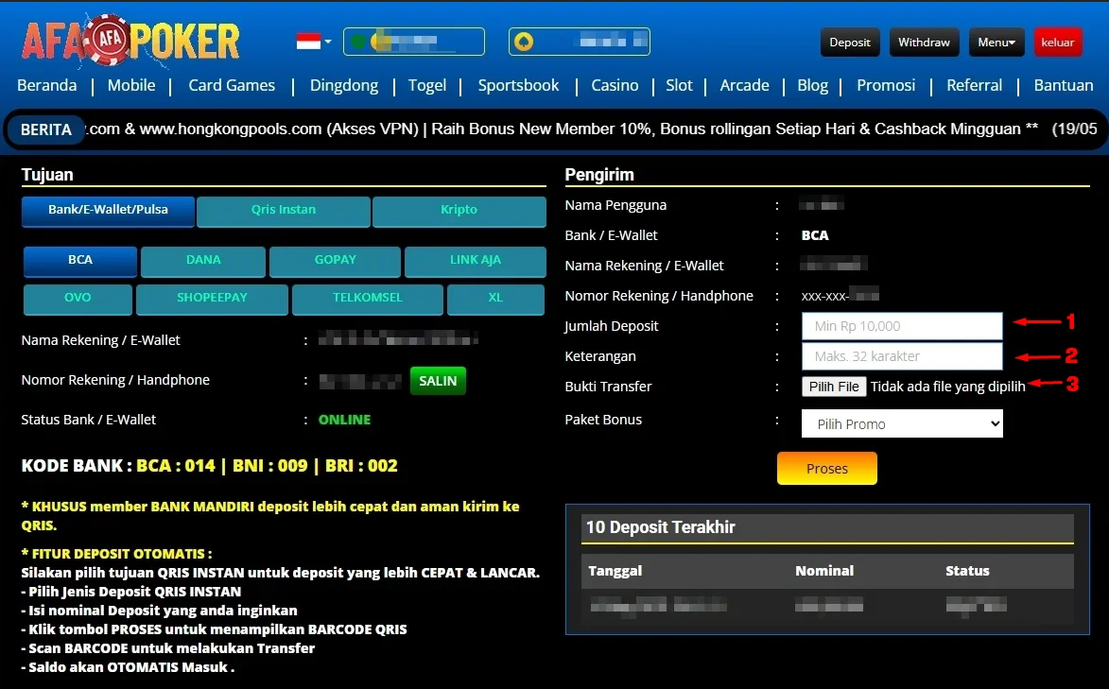Click the KODE BANK codes line
Viewport: 1109px width, 689px height.
[x=209, y=465]
